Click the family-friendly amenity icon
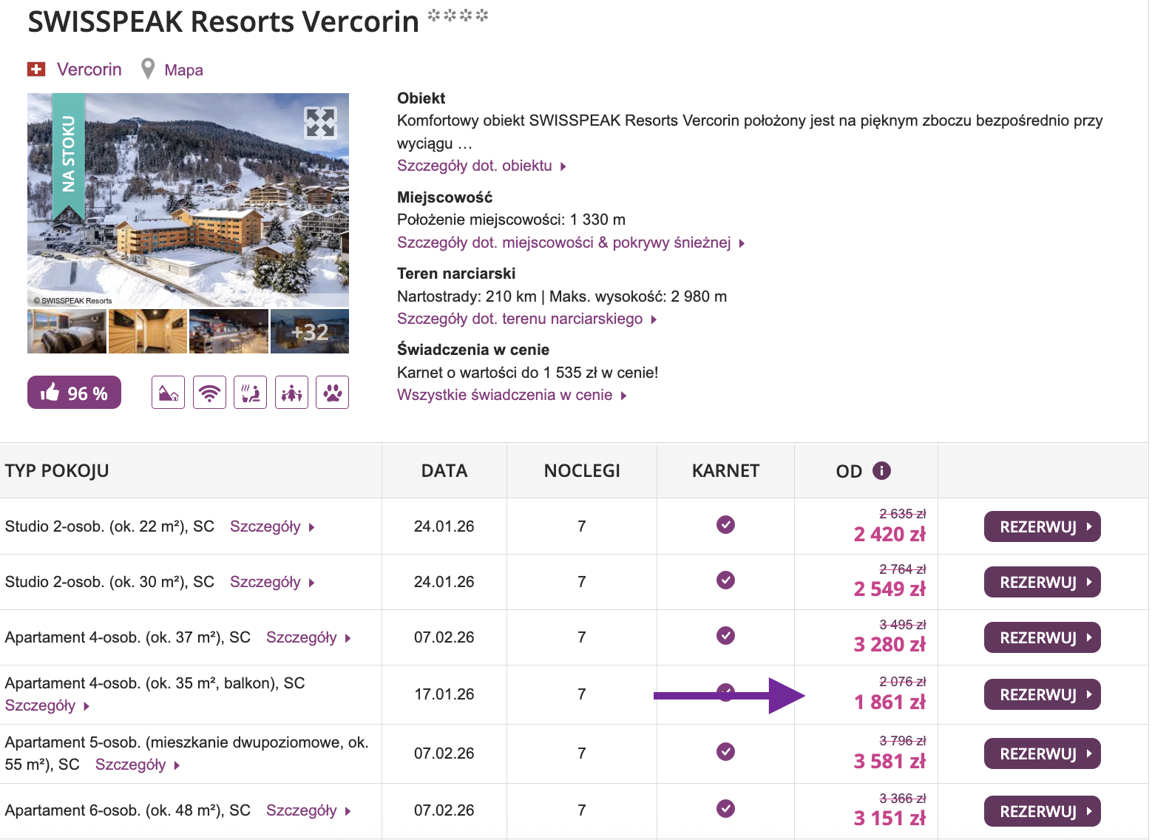This screenshot has height=840, width=1152. tap(291, 392)
